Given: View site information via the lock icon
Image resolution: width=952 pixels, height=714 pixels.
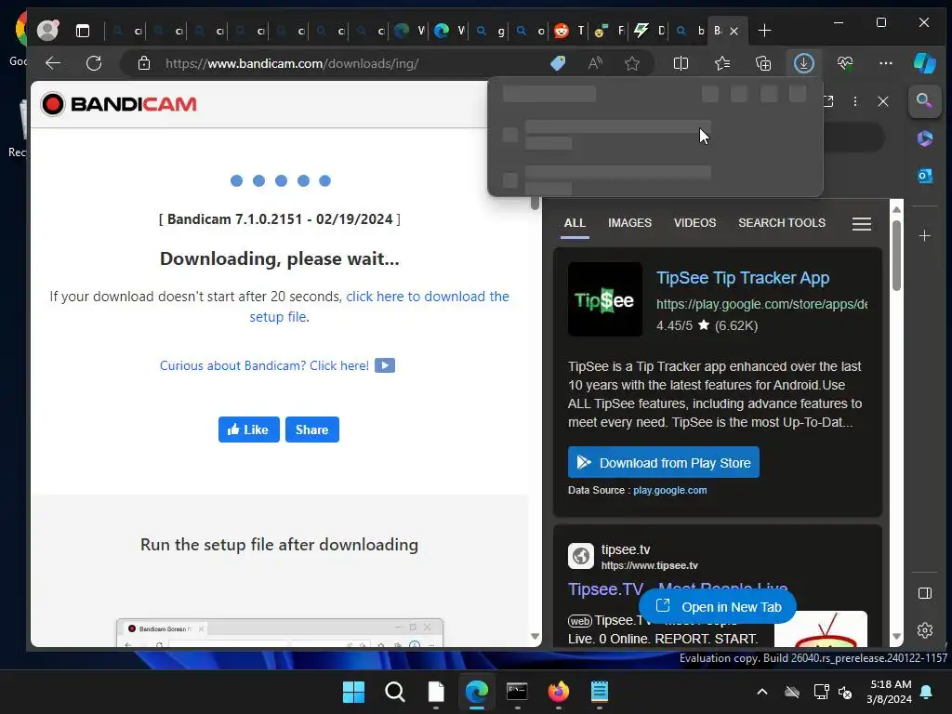Looking at the screenshot, I should [x=144, y=63].
